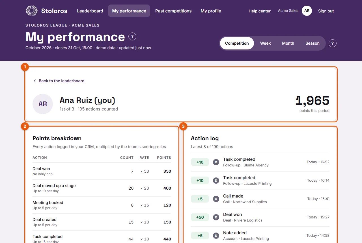Click the large AR avatar beside Ana Ruiz
Image resolution: width=362 pixels, height=243 pixels.
(43, 104)
